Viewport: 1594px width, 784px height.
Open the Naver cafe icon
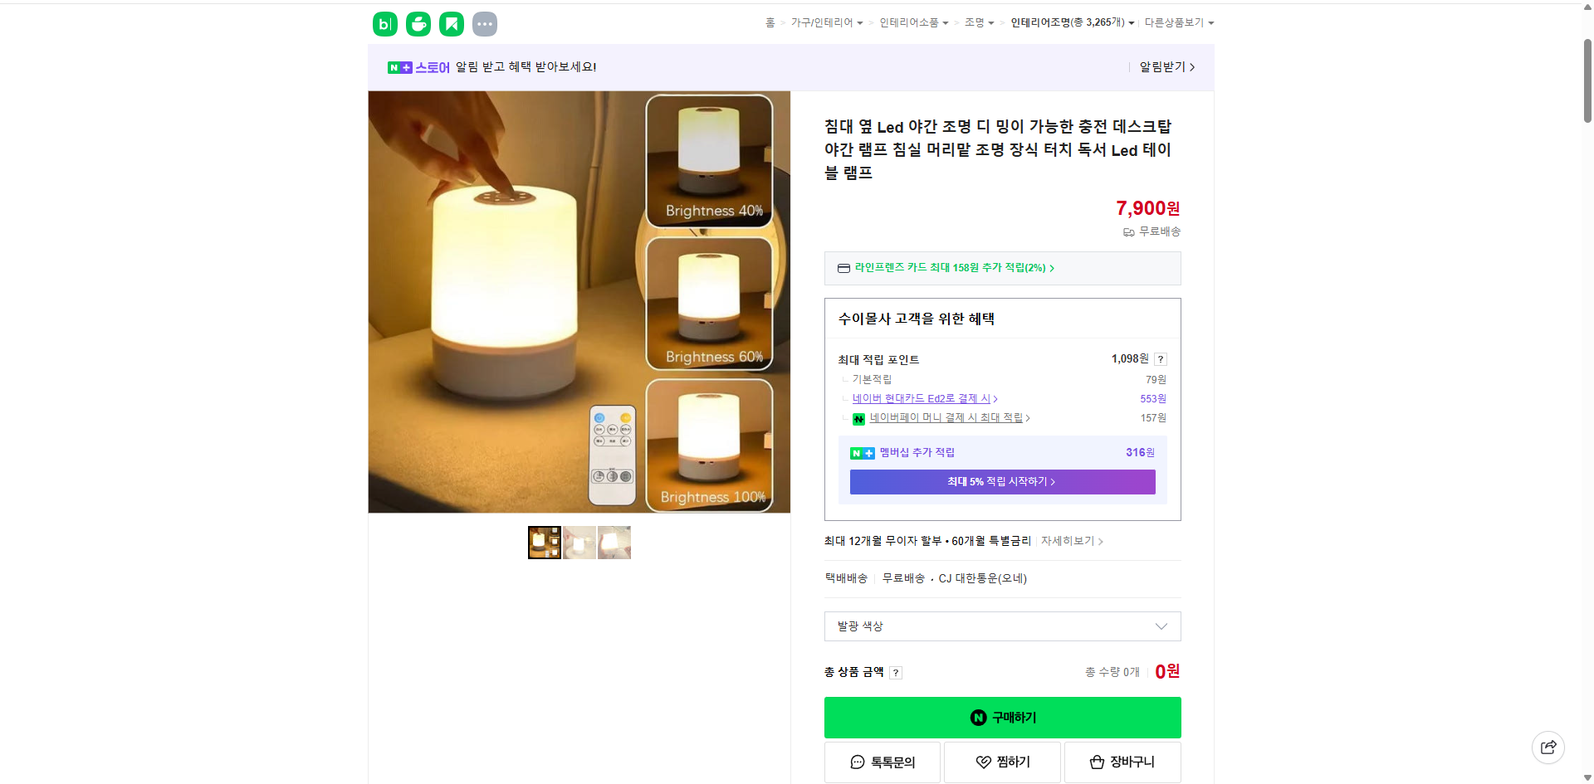click(x=418, y=24)
